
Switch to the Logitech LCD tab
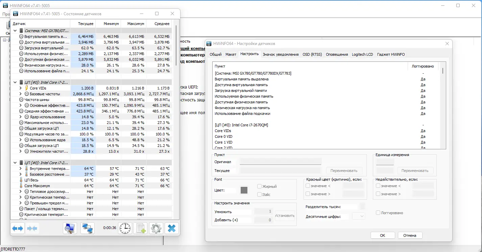pyautogui.click(x=362, y=54)
